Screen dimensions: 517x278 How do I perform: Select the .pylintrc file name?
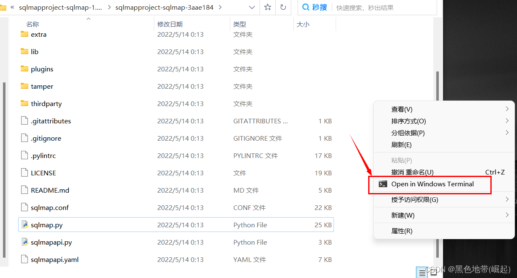pyautogui.click(x=43, y=155)
